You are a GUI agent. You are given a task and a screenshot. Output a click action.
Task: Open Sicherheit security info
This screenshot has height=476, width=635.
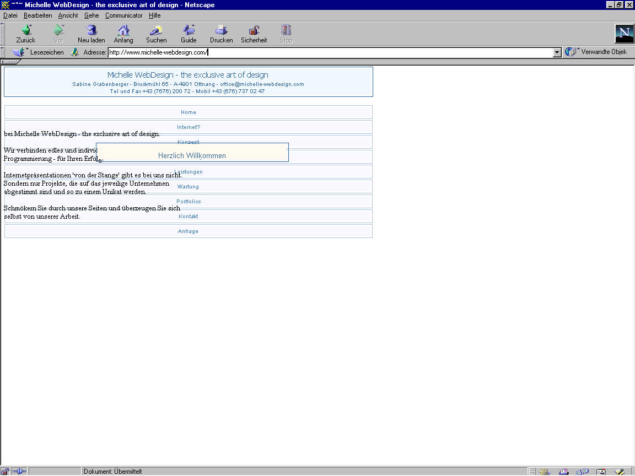pos(254,34)
